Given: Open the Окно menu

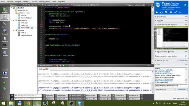Looking at the screenshot, I should click(x=54, y=1).
